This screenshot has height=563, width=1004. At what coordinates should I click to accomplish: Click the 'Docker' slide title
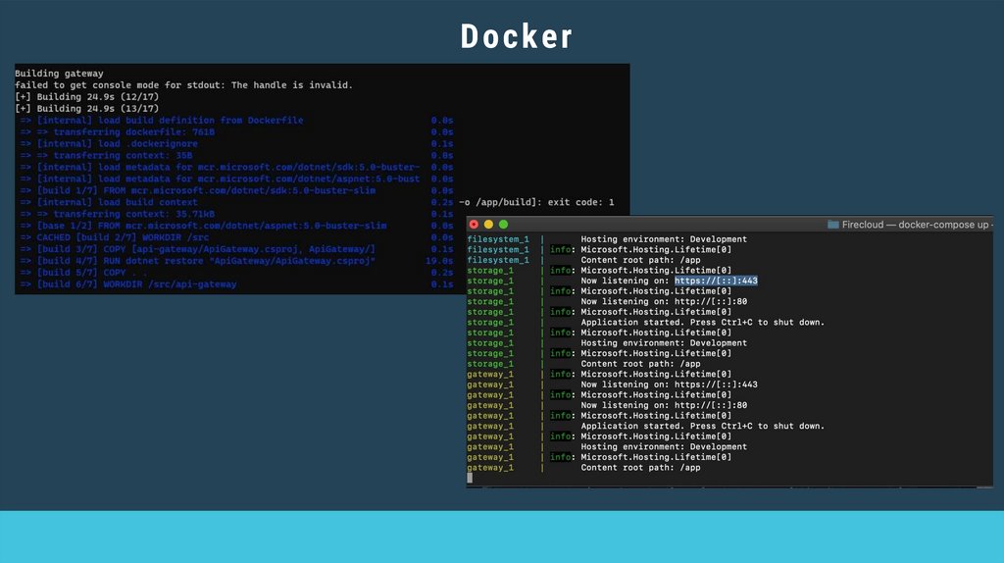tap(517, 37)
